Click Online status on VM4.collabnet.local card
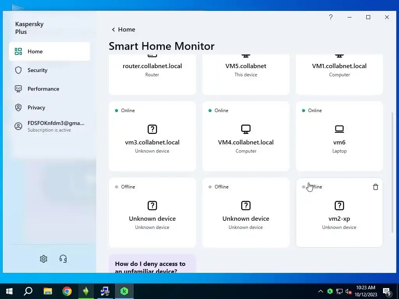 pyautogui.click(x=219, y=111)
